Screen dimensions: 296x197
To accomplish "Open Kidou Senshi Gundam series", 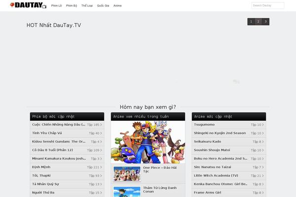I will point(59,141).
